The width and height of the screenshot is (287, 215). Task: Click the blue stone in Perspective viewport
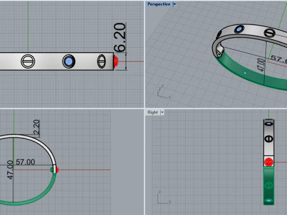pos(239,29)
